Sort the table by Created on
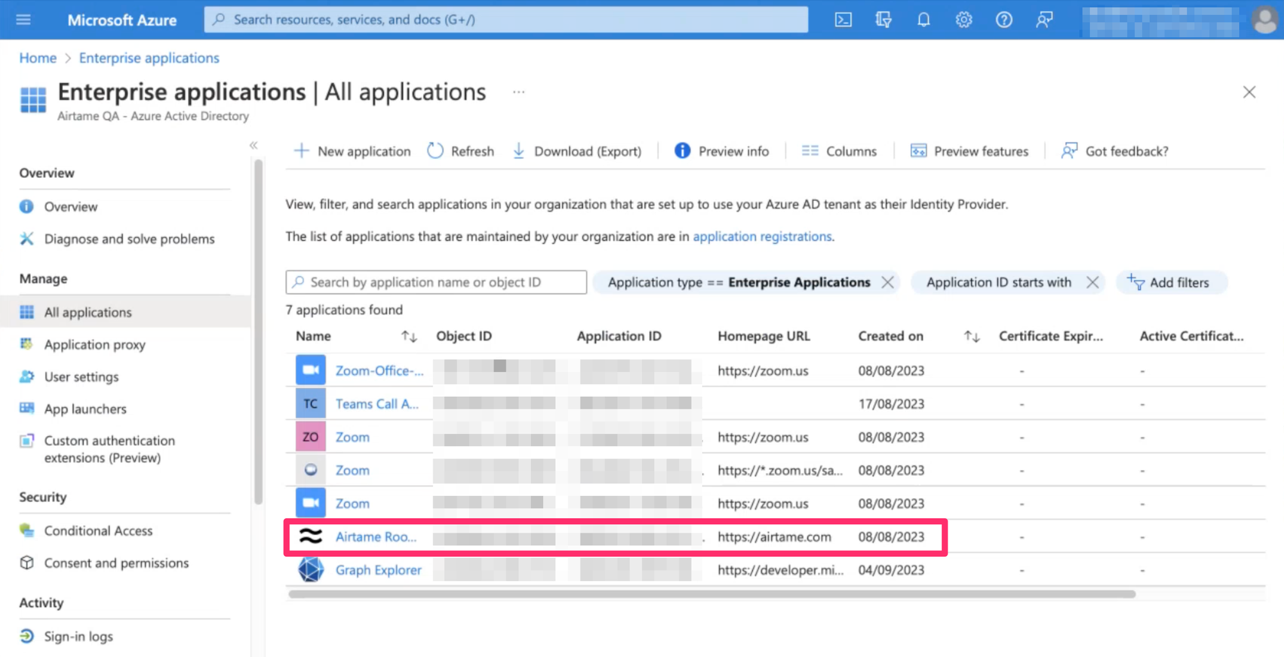Image resolution: width=1284 pixels, height=657 pixels. point(971,337)
